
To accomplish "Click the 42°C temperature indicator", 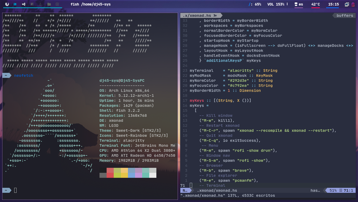I will click(x=316, y=4).
